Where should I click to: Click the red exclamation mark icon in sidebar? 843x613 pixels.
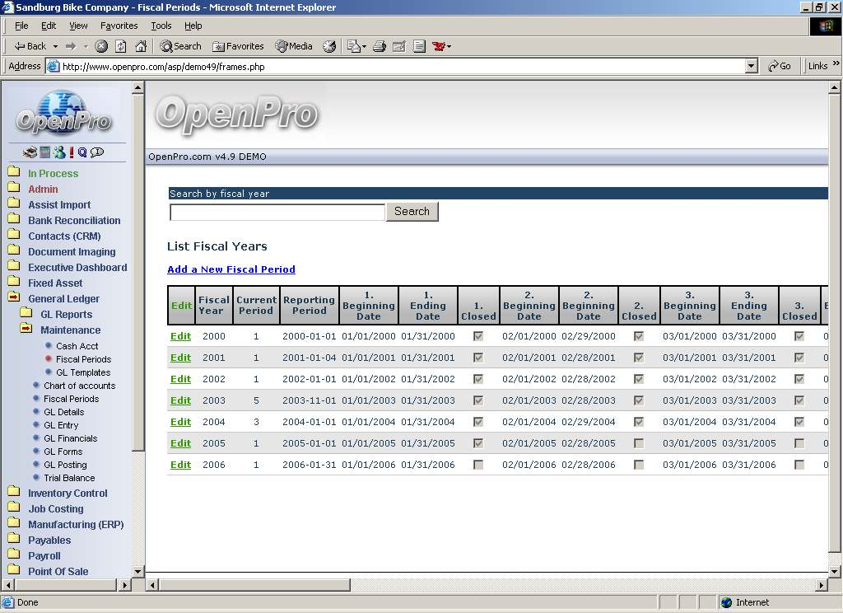pos(72,152)
